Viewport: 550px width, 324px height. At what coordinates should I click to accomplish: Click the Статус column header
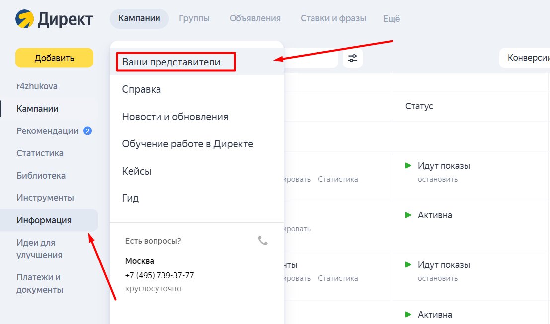419,106
